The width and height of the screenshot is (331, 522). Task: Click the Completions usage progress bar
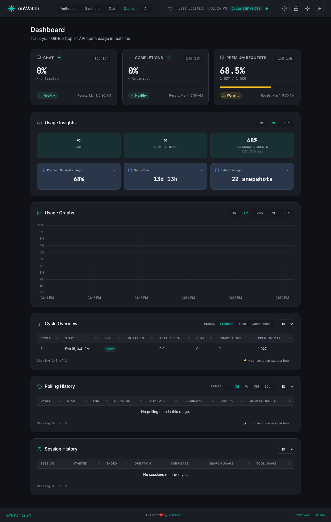pyautogui.click(x=165, y=87)
